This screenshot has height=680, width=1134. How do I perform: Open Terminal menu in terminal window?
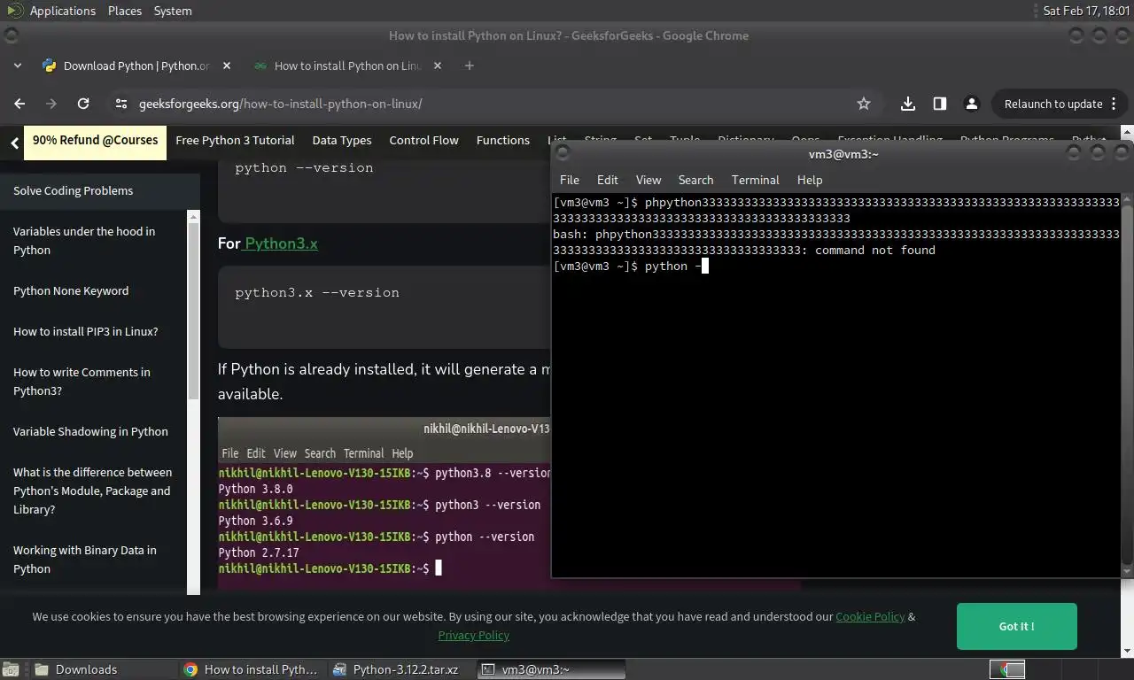(756, 180)
